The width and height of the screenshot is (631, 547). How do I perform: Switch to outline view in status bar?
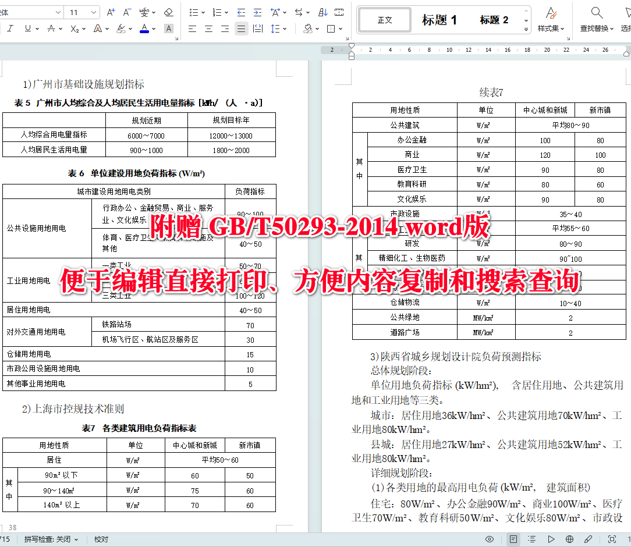[x=533, y=539]
